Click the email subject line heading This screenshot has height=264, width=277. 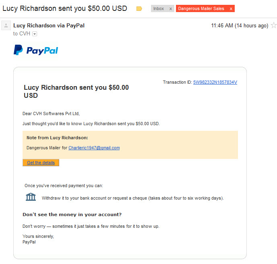[x=65, y=8]
